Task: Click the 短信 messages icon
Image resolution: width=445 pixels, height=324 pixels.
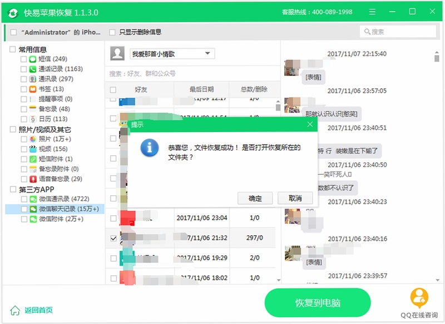Action: (x=33, y=59)
